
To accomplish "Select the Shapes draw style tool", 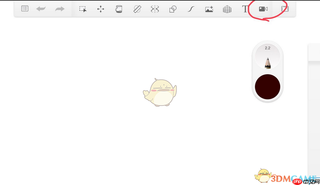I will (173, 9).
